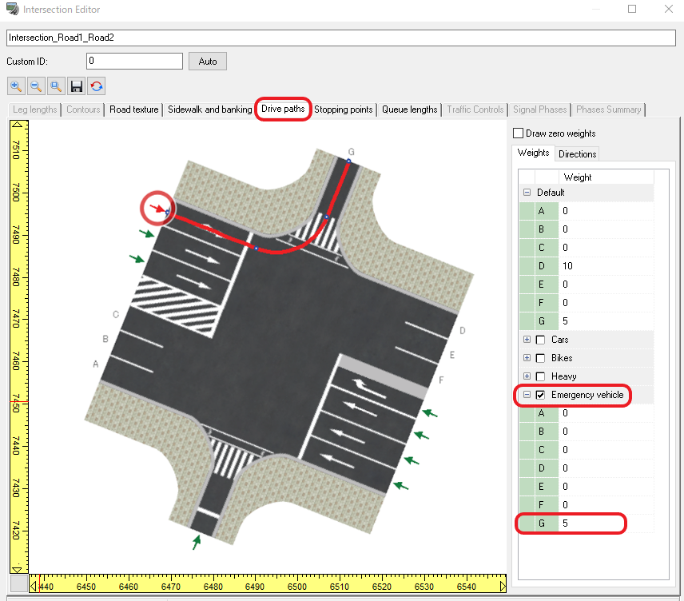Click the intersection name text field

[341, 38]
